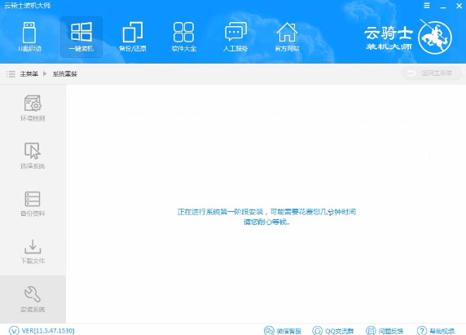Select the 一键装机 one-click install tab
This screenshot has height=335, width=466.
81,37
